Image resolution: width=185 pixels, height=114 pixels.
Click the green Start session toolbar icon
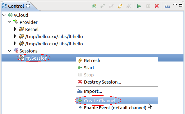[139, 6]
